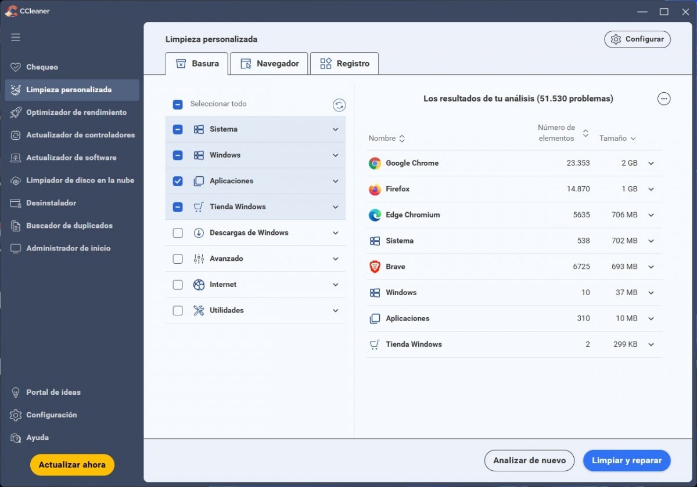The height and width of the screenshot is (487, 697).
Task: Launch the Limpiador de disco en la nube
Action: [x=80, y=180]
